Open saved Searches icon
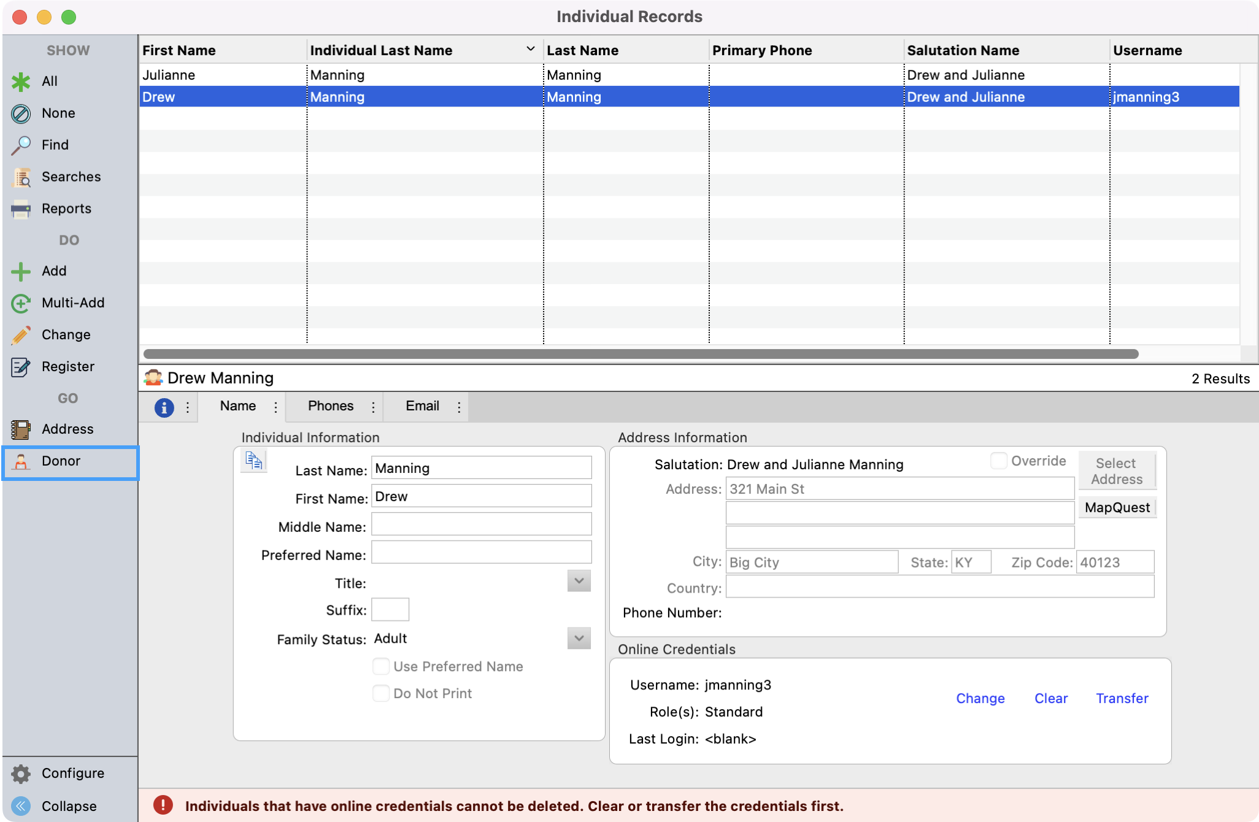Screen dimensions: 1259x822 [21, 177]
